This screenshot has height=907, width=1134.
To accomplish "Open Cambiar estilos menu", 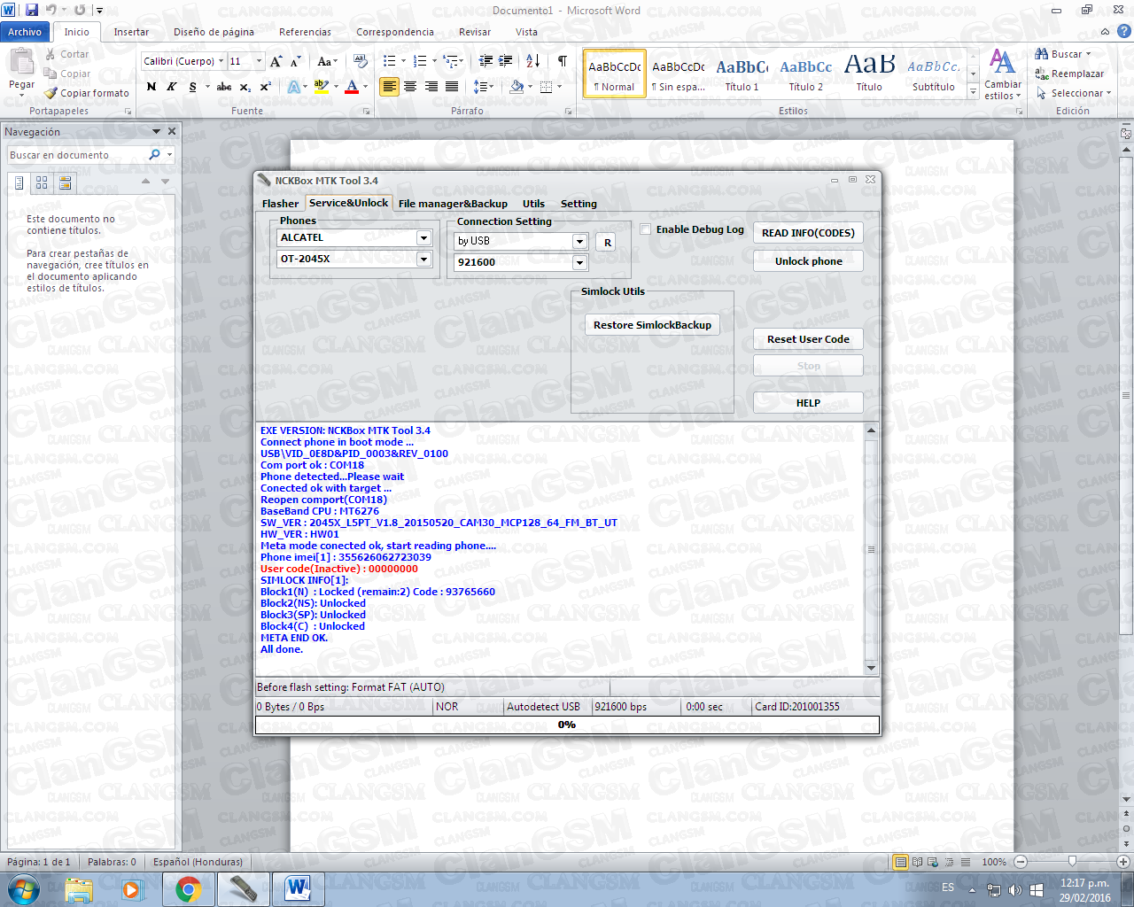I will click(x=1002, y=75).
